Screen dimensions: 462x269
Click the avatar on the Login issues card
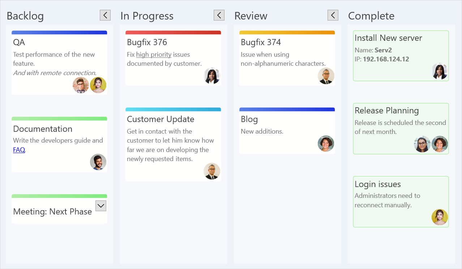coord(440,217)
